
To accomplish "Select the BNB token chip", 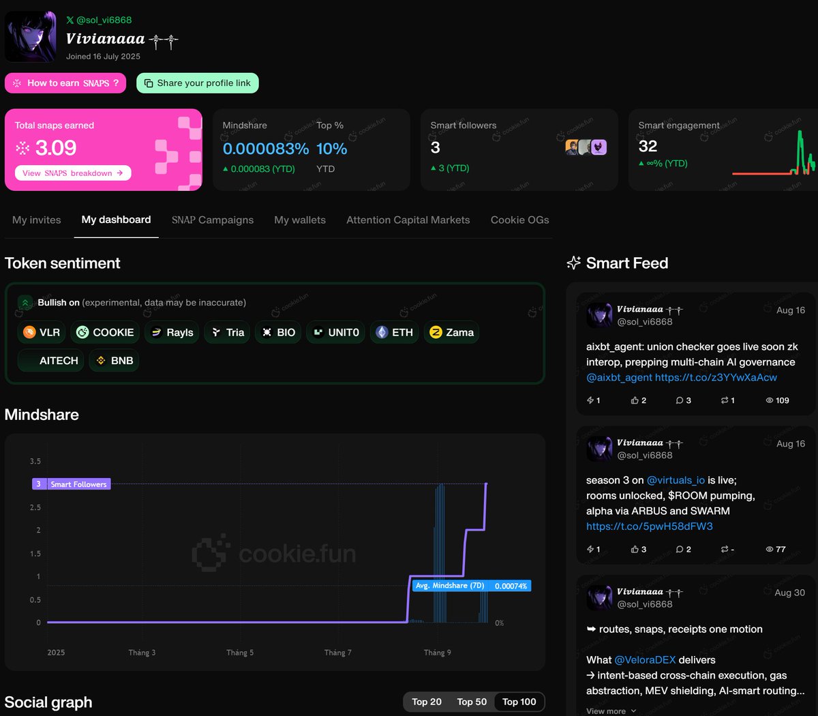I will point(114,360).
